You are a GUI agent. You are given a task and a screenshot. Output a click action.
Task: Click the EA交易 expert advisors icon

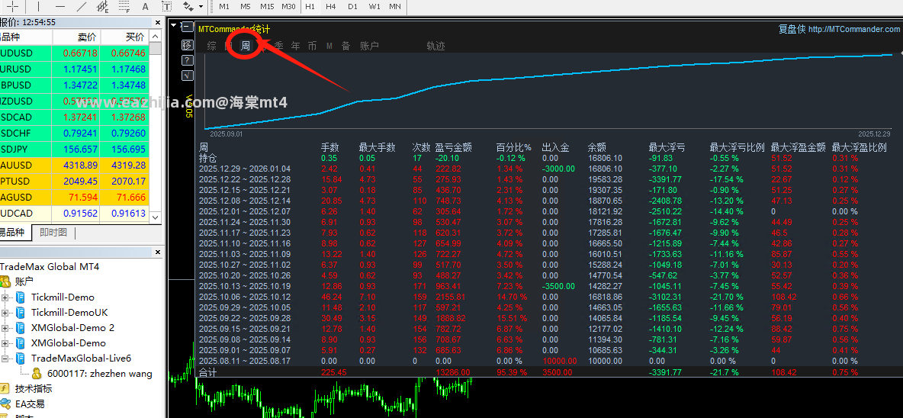point(5,404)
